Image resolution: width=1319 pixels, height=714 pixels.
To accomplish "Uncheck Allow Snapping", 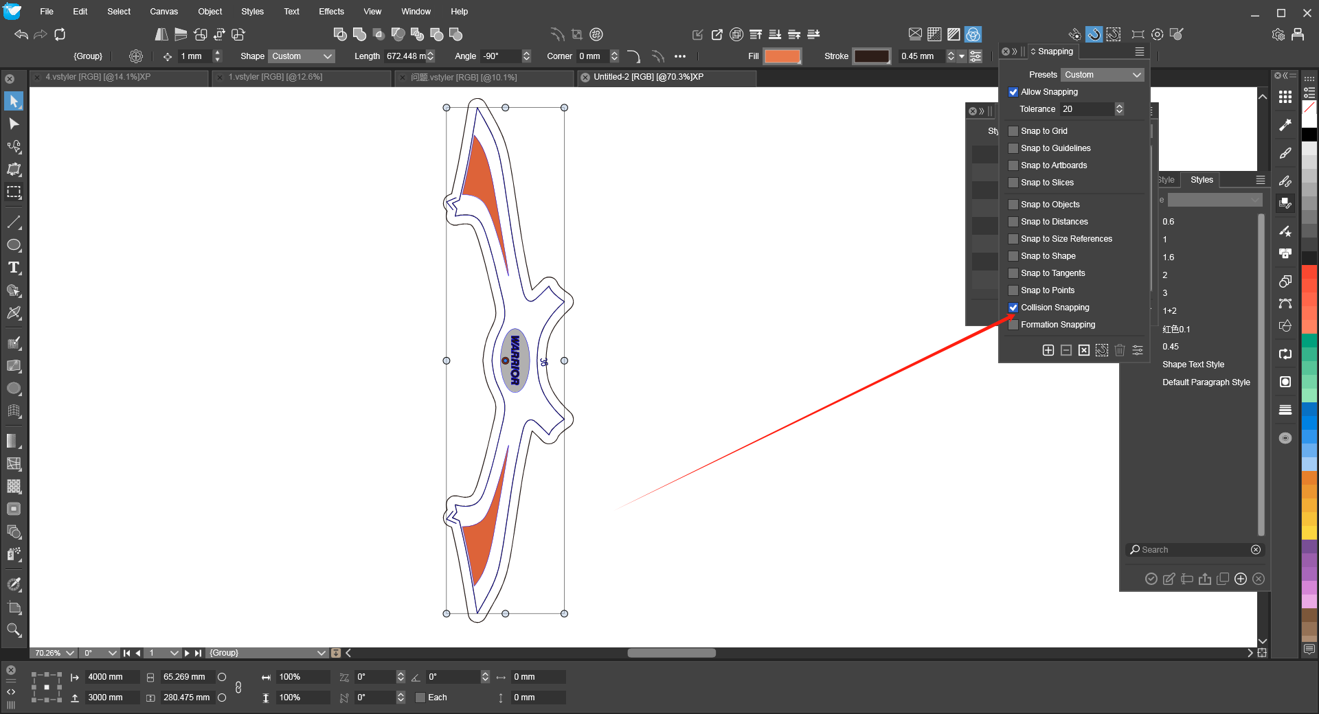I will pos(1013,92).
